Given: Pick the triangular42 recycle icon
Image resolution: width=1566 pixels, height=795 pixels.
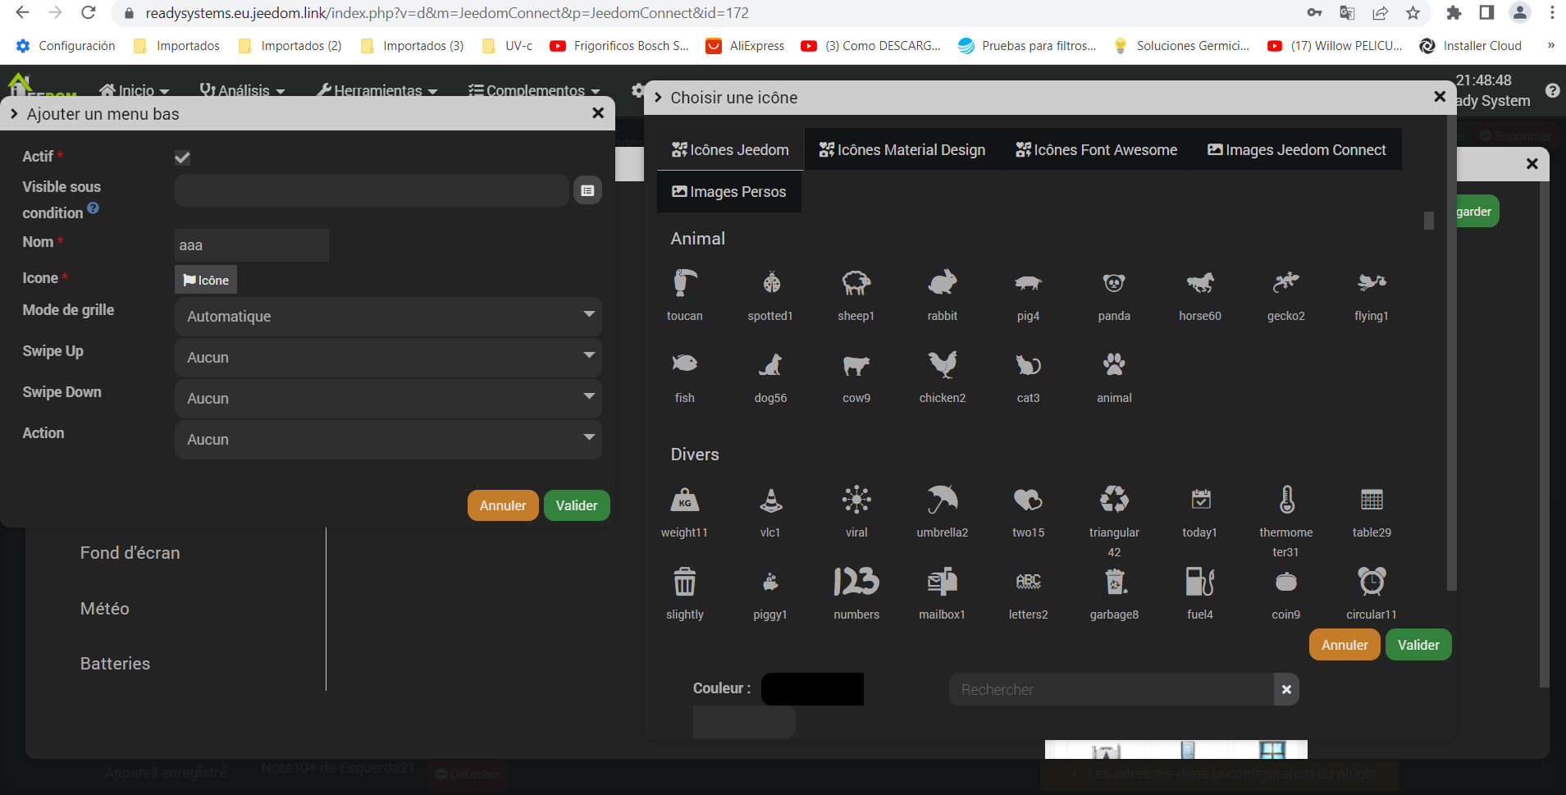Looking at the screenshot, I should [1114, 500].
